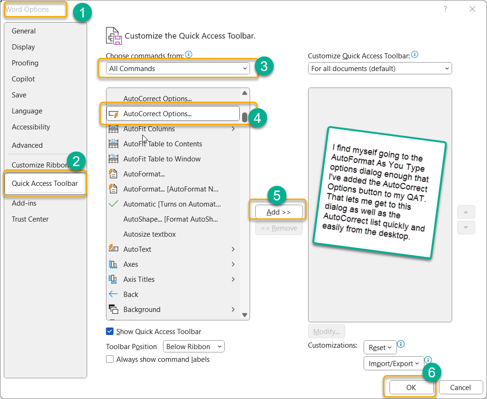The height and width of the screenshot is (399, 487).
Task: Click the Axes chart icon
Action: (x=114, y=264)
